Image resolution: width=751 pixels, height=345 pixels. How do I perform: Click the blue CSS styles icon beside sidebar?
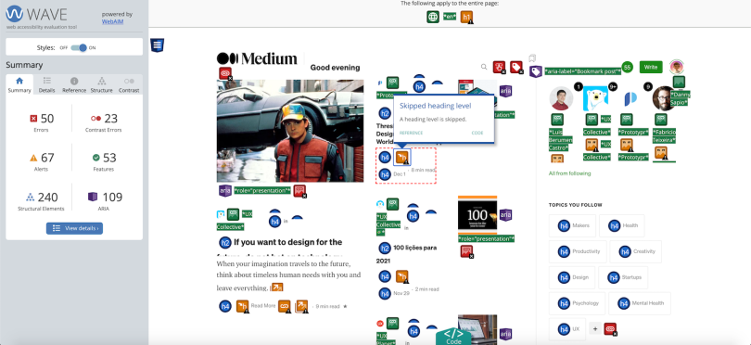point(157,45)
